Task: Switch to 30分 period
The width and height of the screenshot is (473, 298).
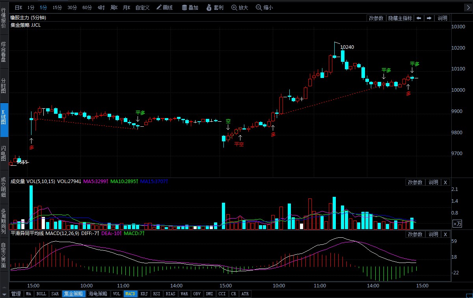Action: tap(72, 7)
